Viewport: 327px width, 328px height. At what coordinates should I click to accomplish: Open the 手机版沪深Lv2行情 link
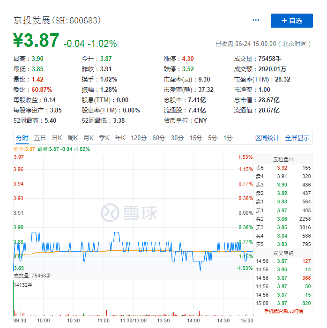point(283,311)
